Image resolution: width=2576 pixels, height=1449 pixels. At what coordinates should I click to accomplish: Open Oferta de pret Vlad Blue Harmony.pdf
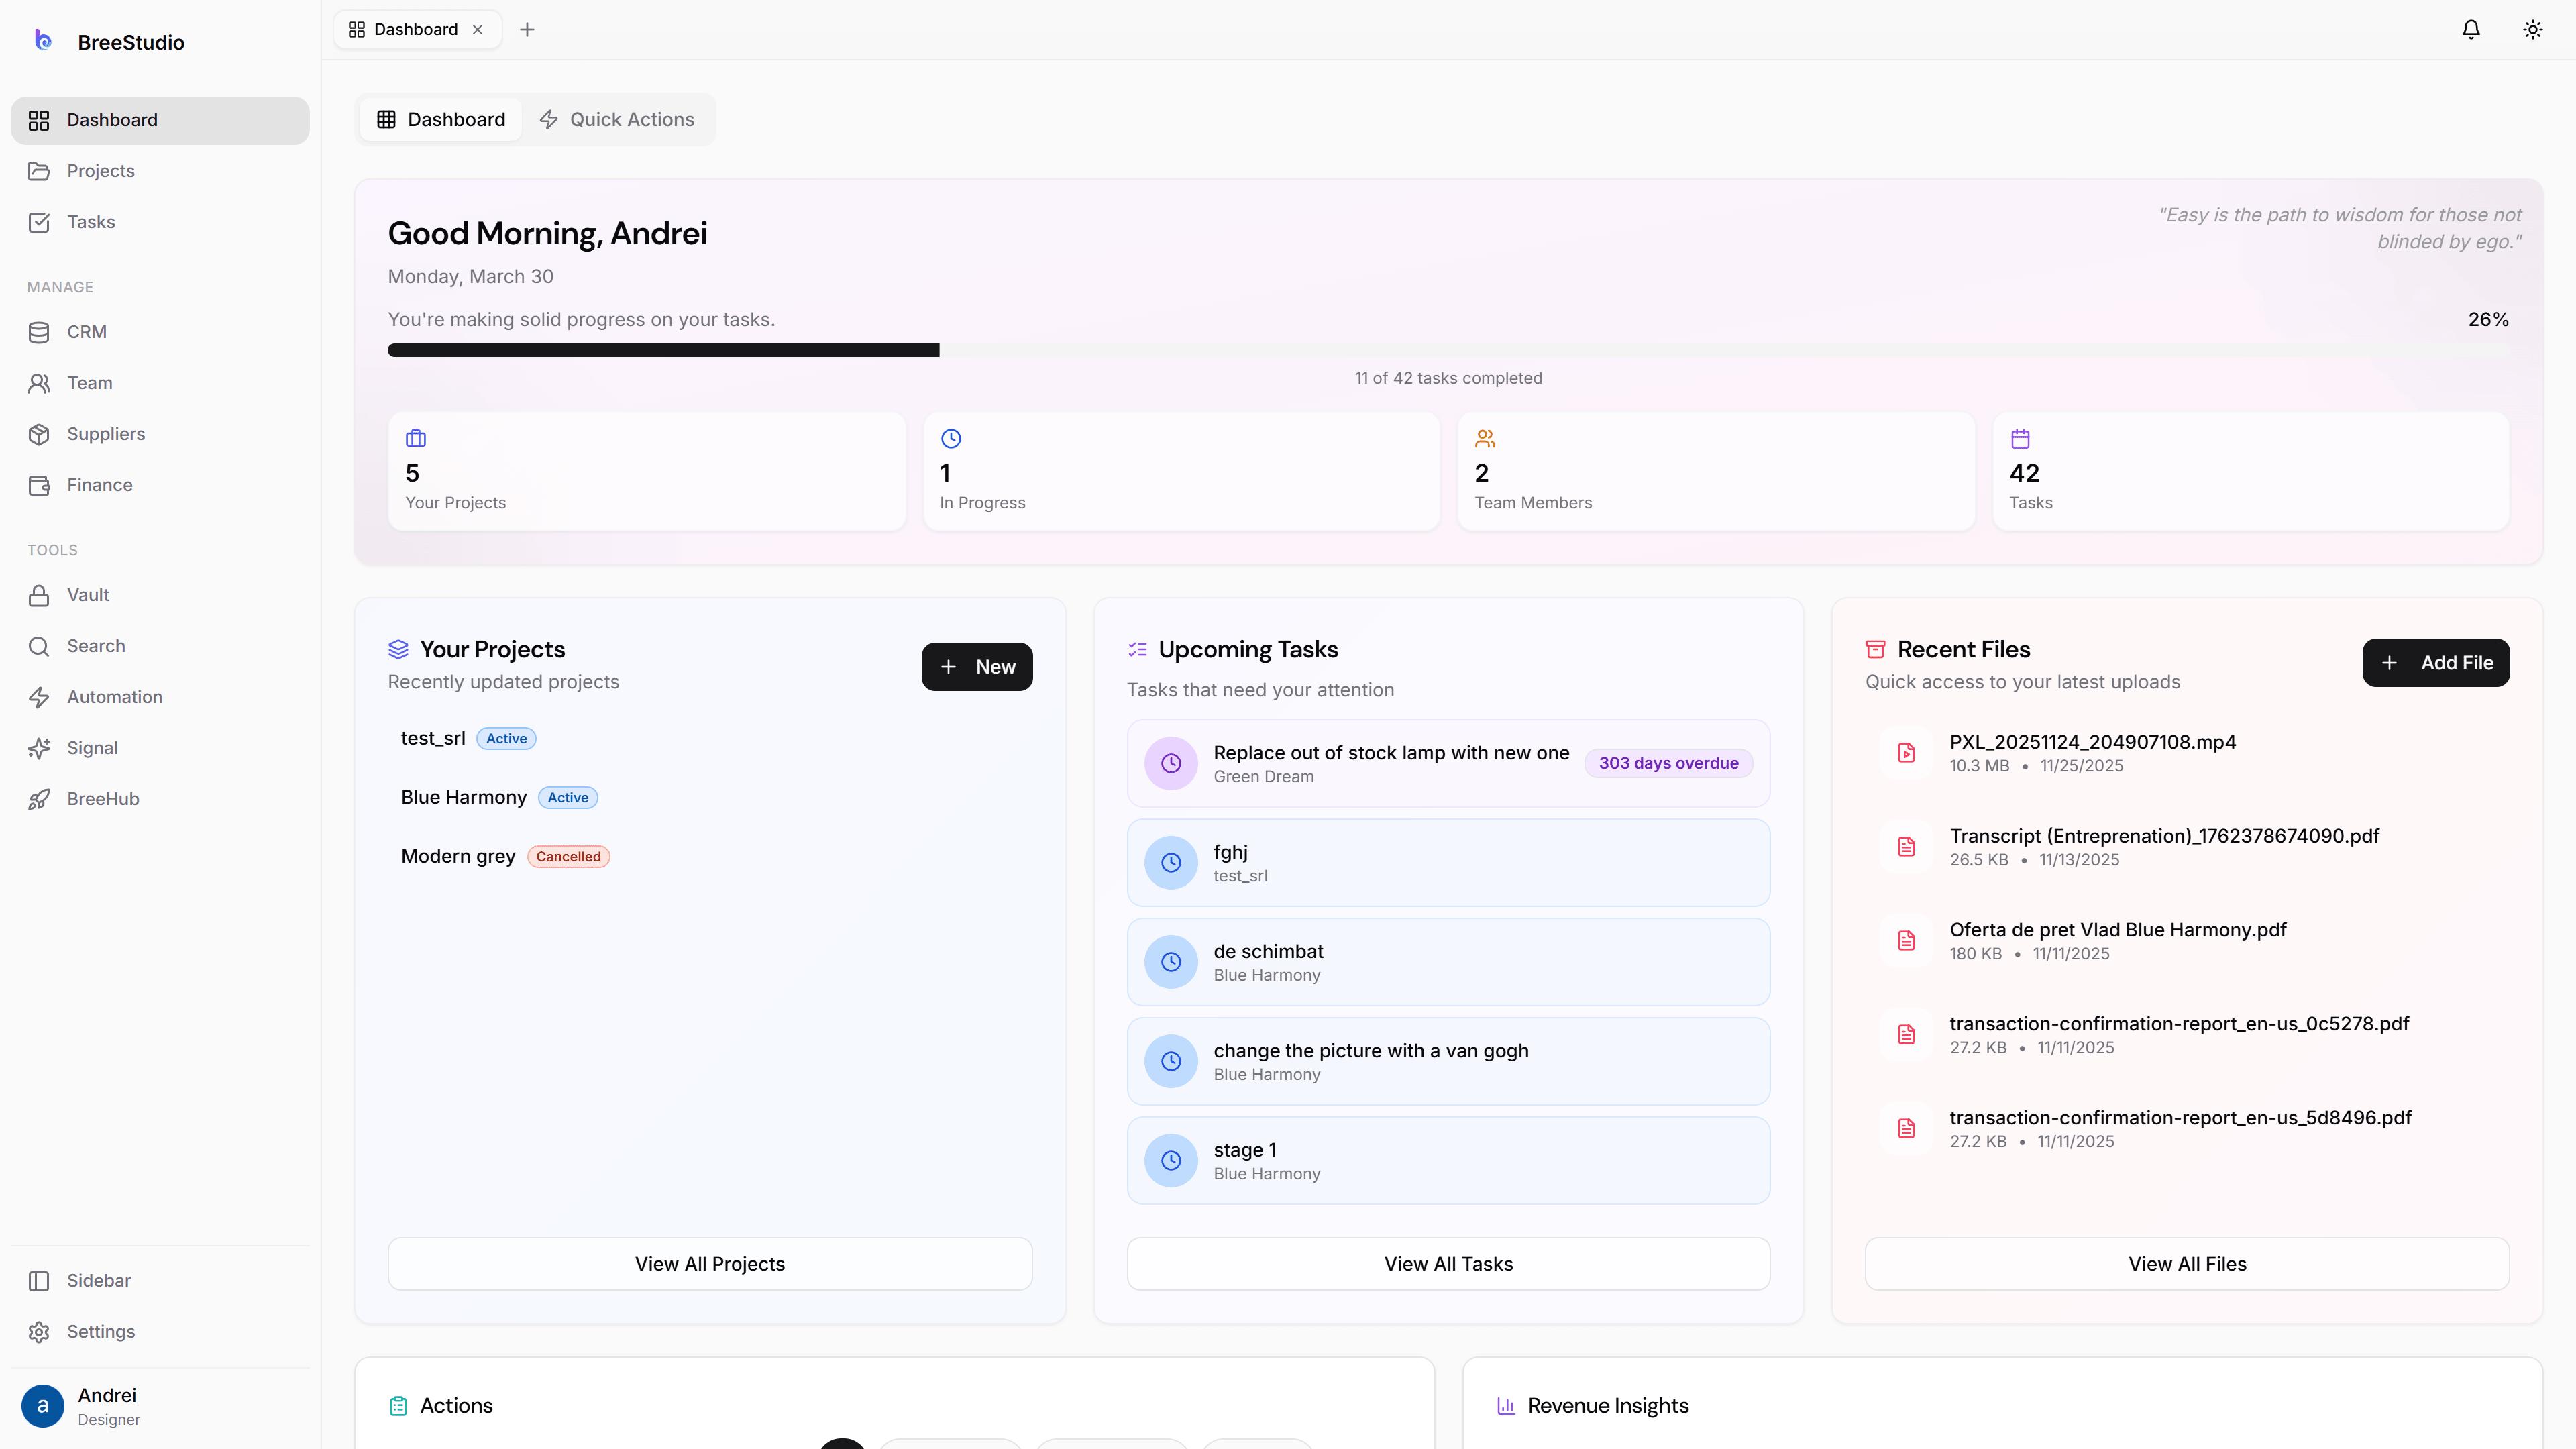(2187, 941)
